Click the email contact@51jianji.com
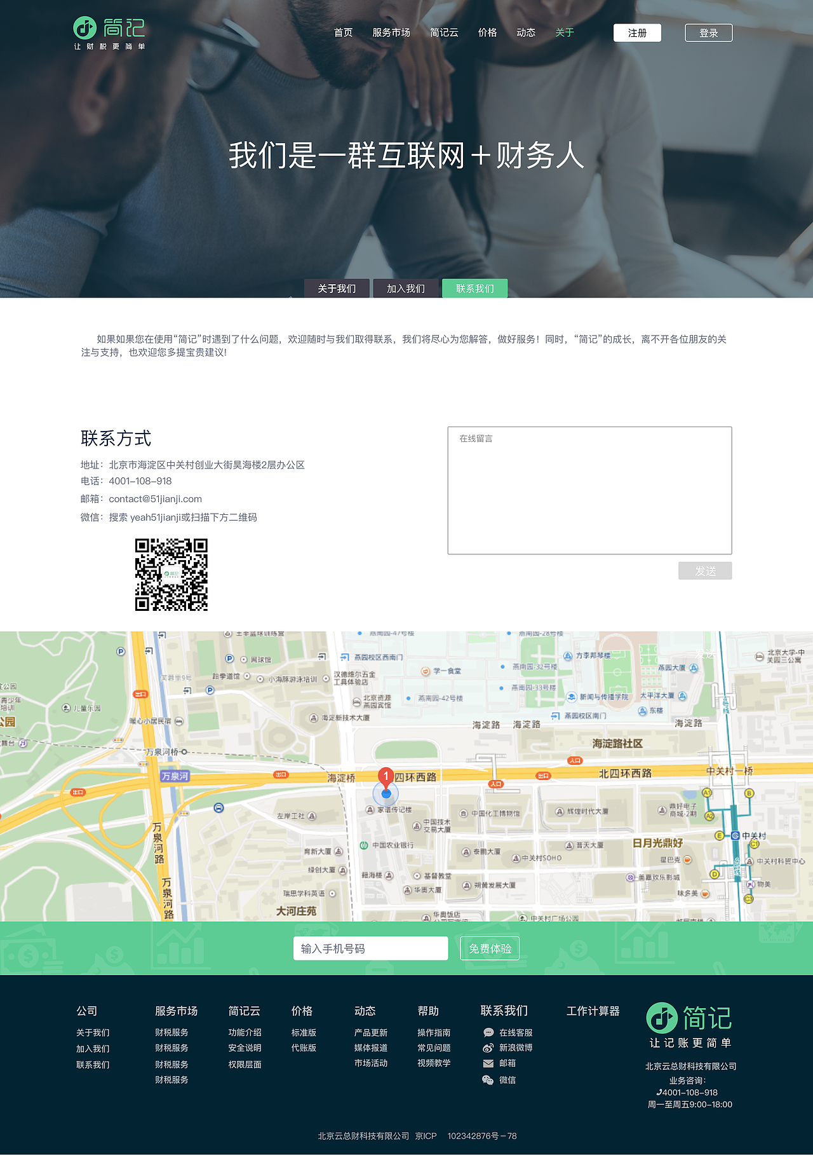The image size is (813, 1155). 155,499
